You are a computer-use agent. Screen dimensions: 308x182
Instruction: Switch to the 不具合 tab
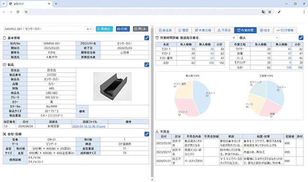[x=224, y=30]
